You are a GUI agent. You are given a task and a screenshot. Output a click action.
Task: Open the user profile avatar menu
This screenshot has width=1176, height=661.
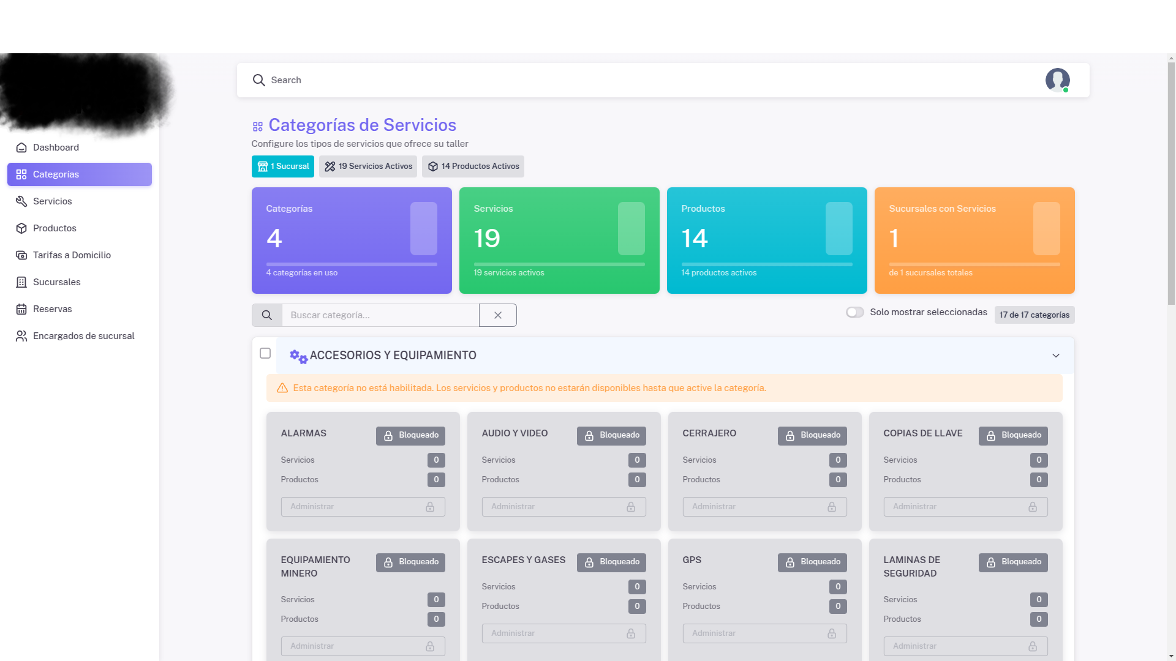(1058, 80)
